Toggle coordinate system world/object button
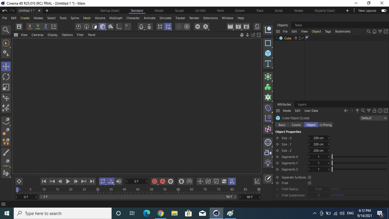Image resolution: width=389 pixels, height=219 pixels. (x=54, y=27)
